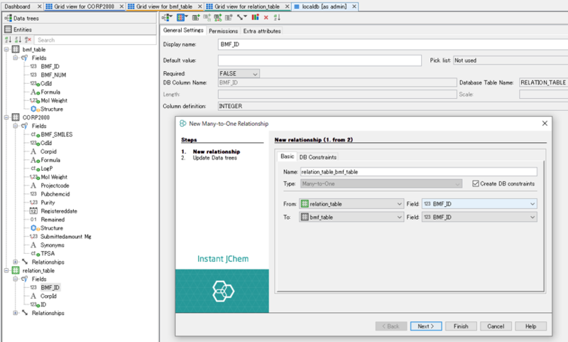Open the new relationship arrow toolbar icon

coord(241,17)
